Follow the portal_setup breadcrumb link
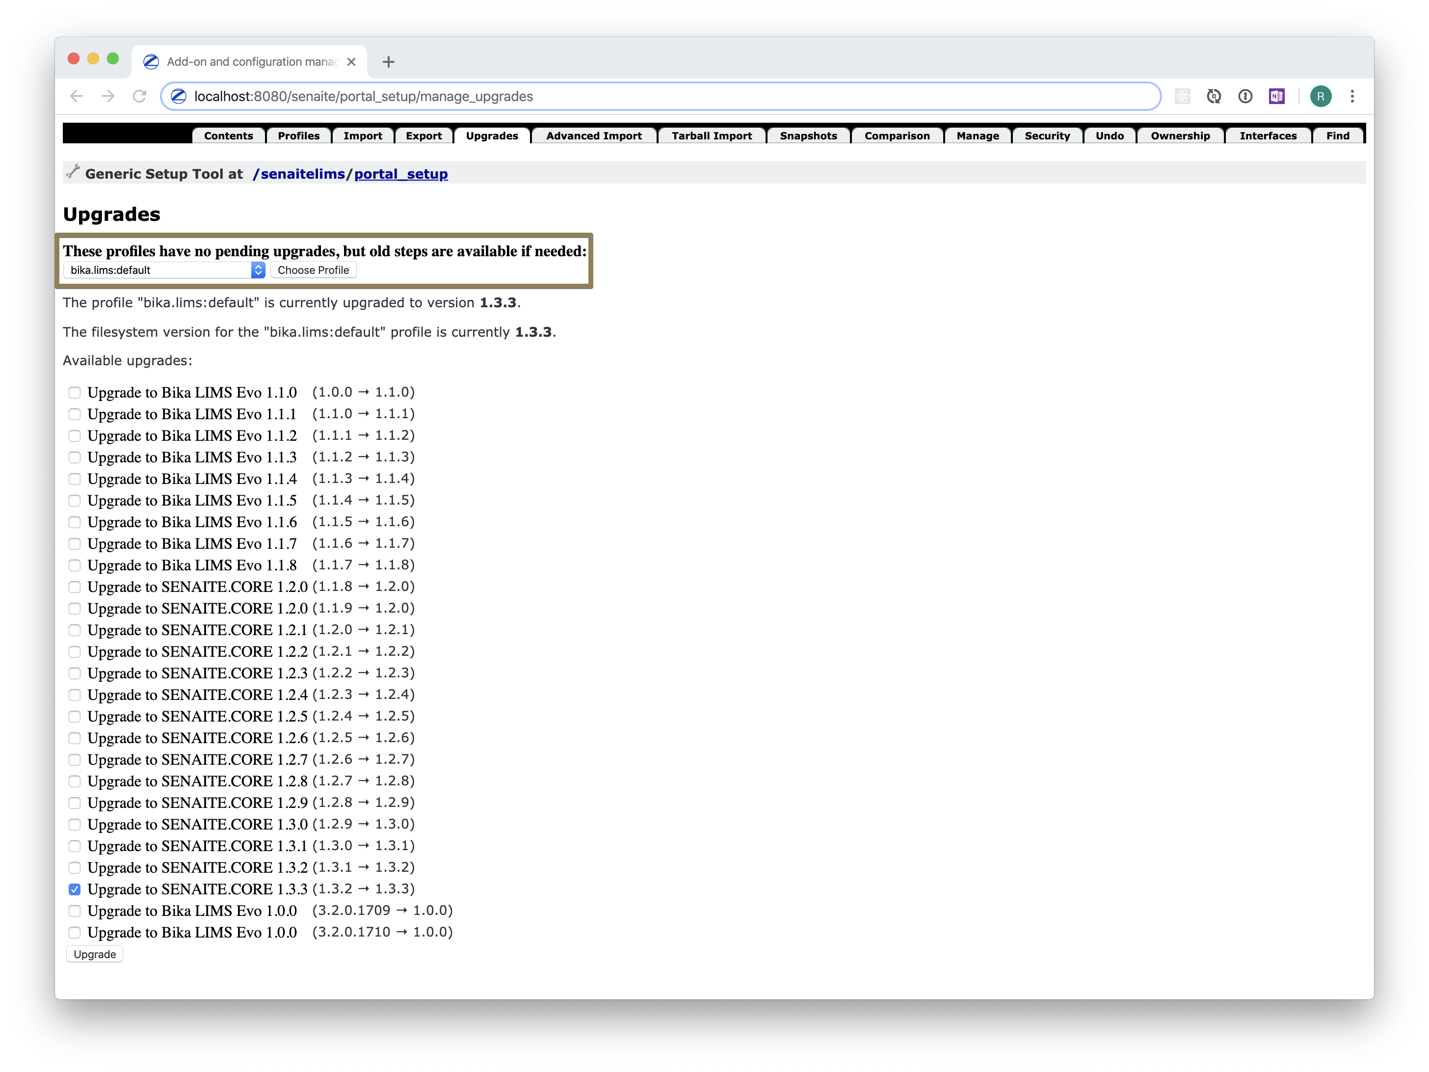1429x1072 pixels. [400, 174]
